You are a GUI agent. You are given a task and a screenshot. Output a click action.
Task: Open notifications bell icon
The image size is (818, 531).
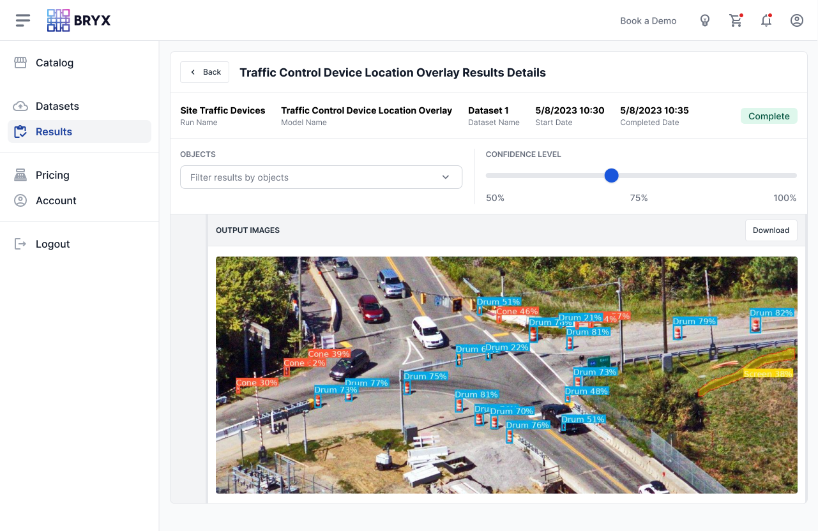pyautogui.click(x=766, y=20)
